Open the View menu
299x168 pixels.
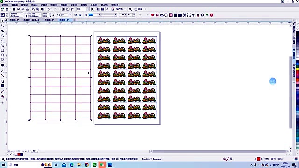click(24, 5)
